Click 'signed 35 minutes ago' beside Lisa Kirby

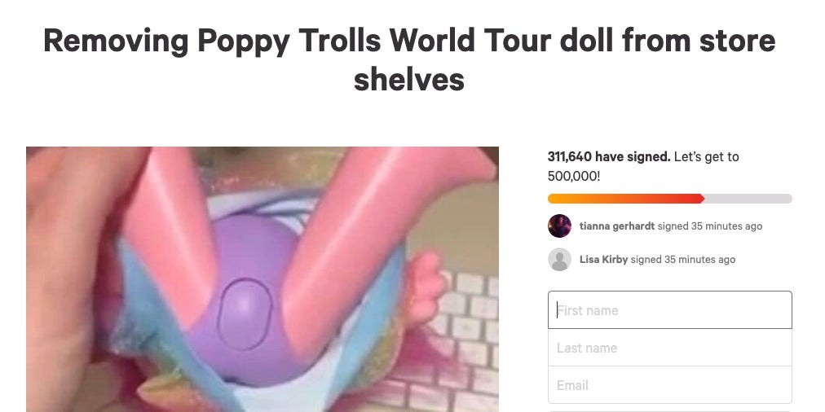pyautogui.click(x=683, y=260)
